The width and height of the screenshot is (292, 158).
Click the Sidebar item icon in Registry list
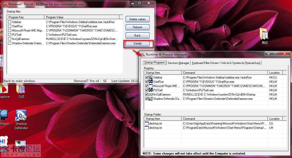pos(151,77)
